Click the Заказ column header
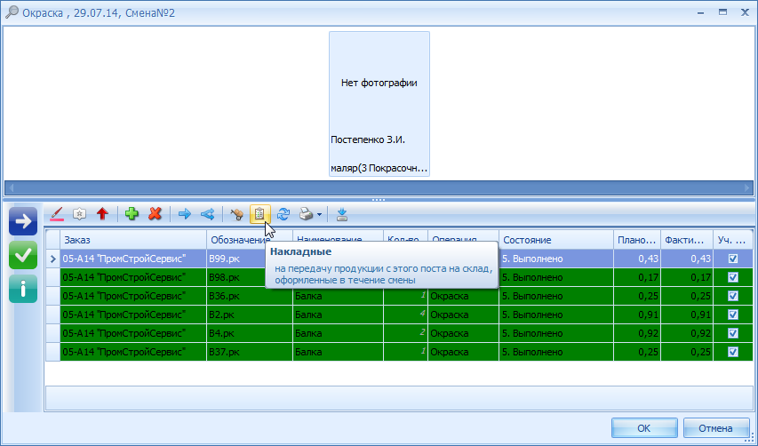This screenshot has width=758, height=446. click(x=132, y=240)
